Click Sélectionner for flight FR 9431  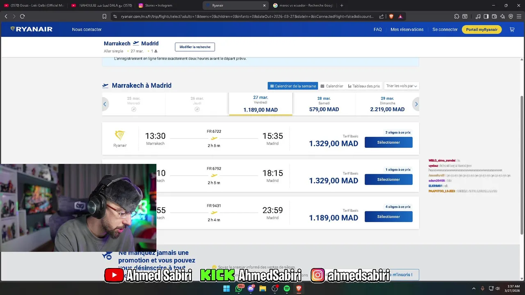388,217
